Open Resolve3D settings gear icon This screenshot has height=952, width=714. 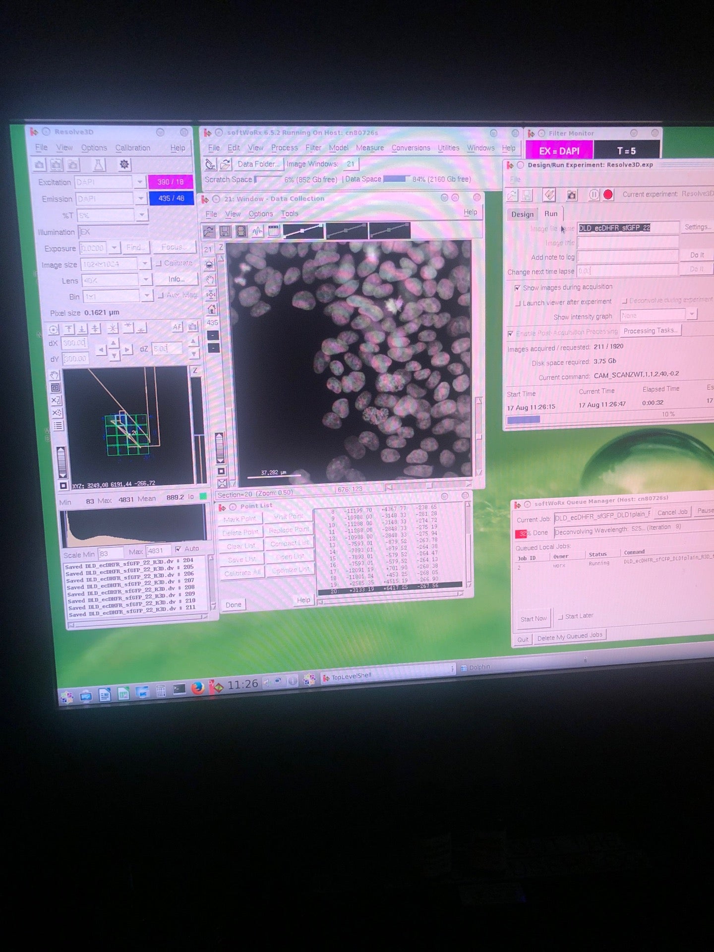tap(124, 164)
